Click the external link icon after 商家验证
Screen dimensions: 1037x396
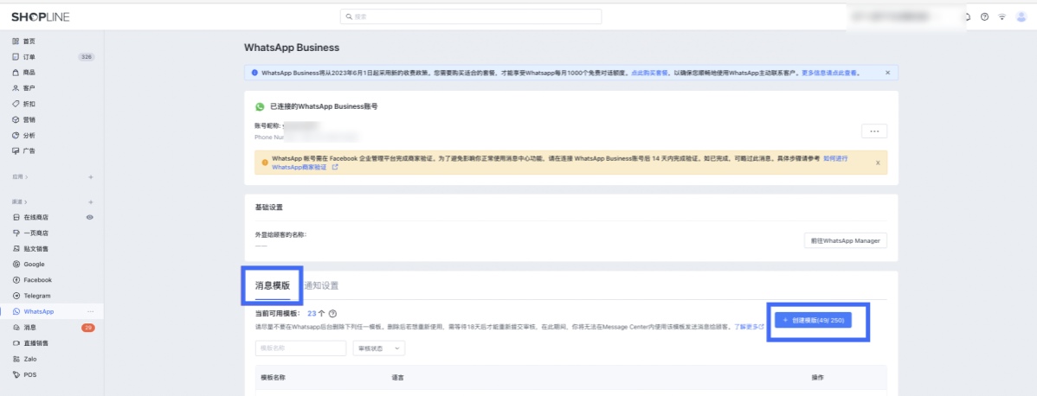[x=335, y=167]
